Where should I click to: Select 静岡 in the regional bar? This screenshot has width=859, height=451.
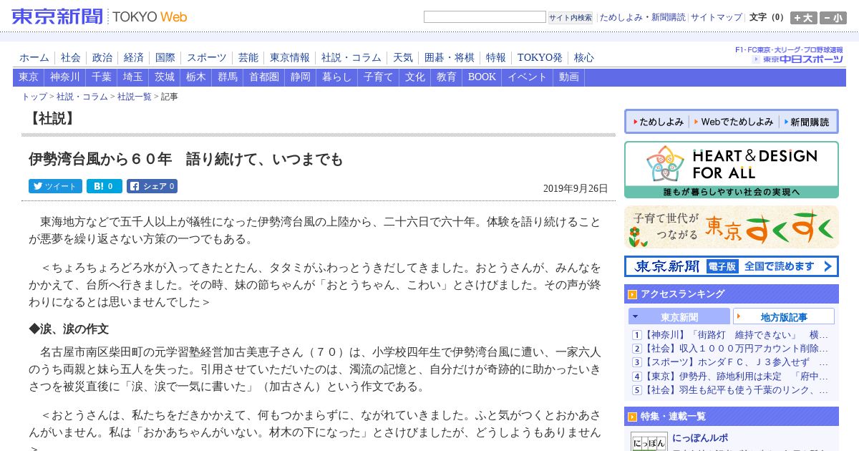(301, 77)
